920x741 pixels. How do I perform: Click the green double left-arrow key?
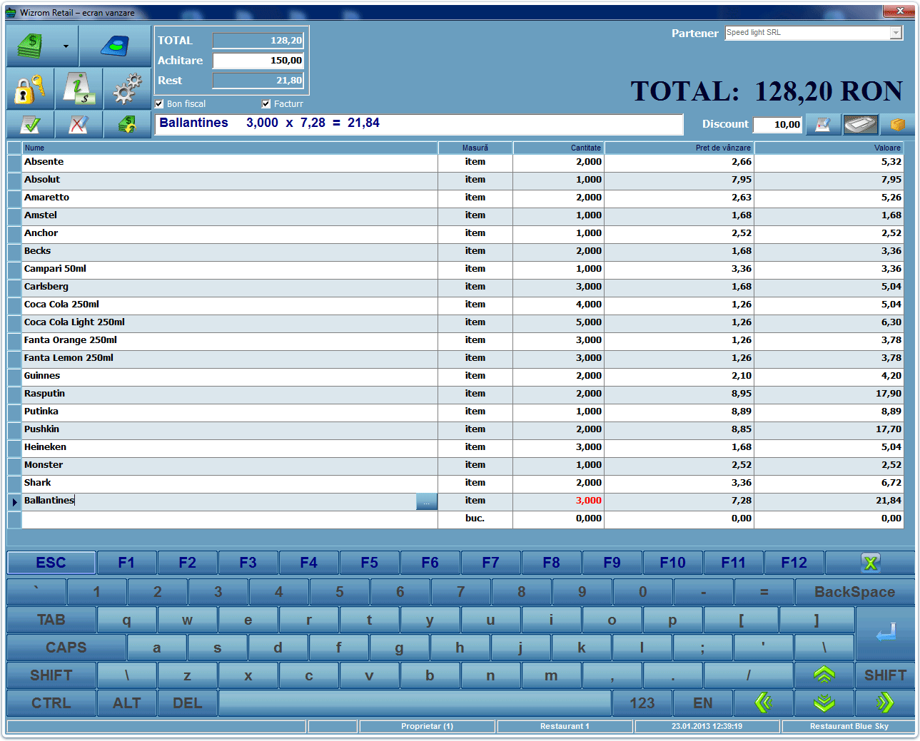[764, 703]
